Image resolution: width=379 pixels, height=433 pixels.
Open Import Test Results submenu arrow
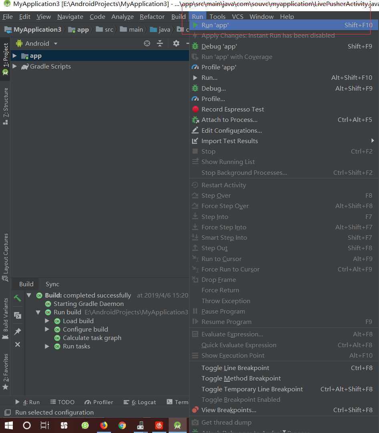click(372, 141)
